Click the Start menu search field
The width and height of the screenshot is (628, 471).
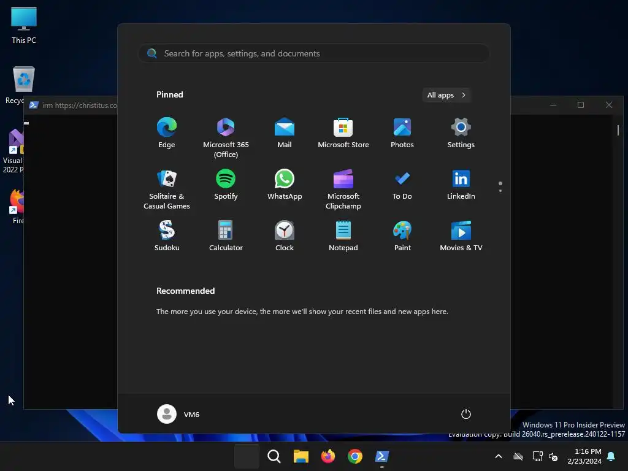(314, 53)
